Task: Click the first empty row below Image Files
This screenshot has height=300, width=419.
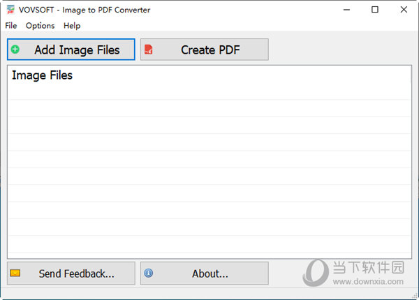Action: pos(209,92)
